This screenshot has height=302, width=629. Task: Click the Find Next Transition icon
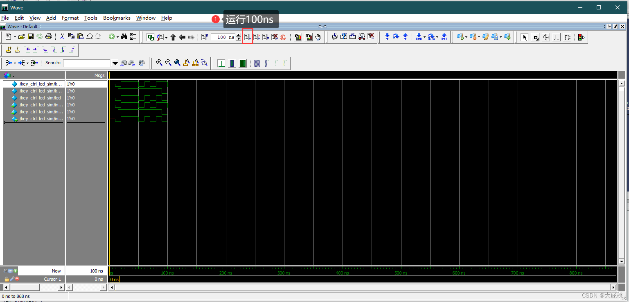click(36, 50)
